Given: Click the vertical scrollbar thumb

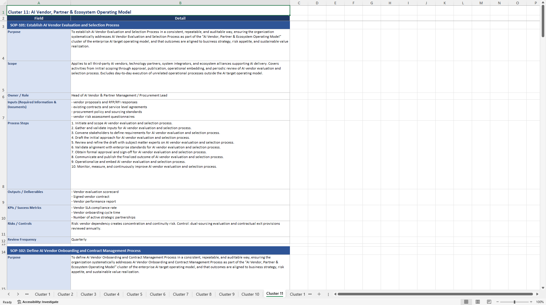Looking at the screenshot, I should coord(543,21).
